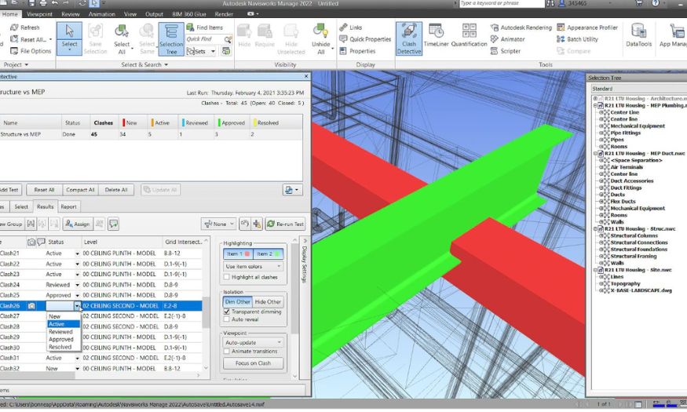Click the keyword search box in title bar
The width and height of the screenshot is (687, 412).
point(501,3)
